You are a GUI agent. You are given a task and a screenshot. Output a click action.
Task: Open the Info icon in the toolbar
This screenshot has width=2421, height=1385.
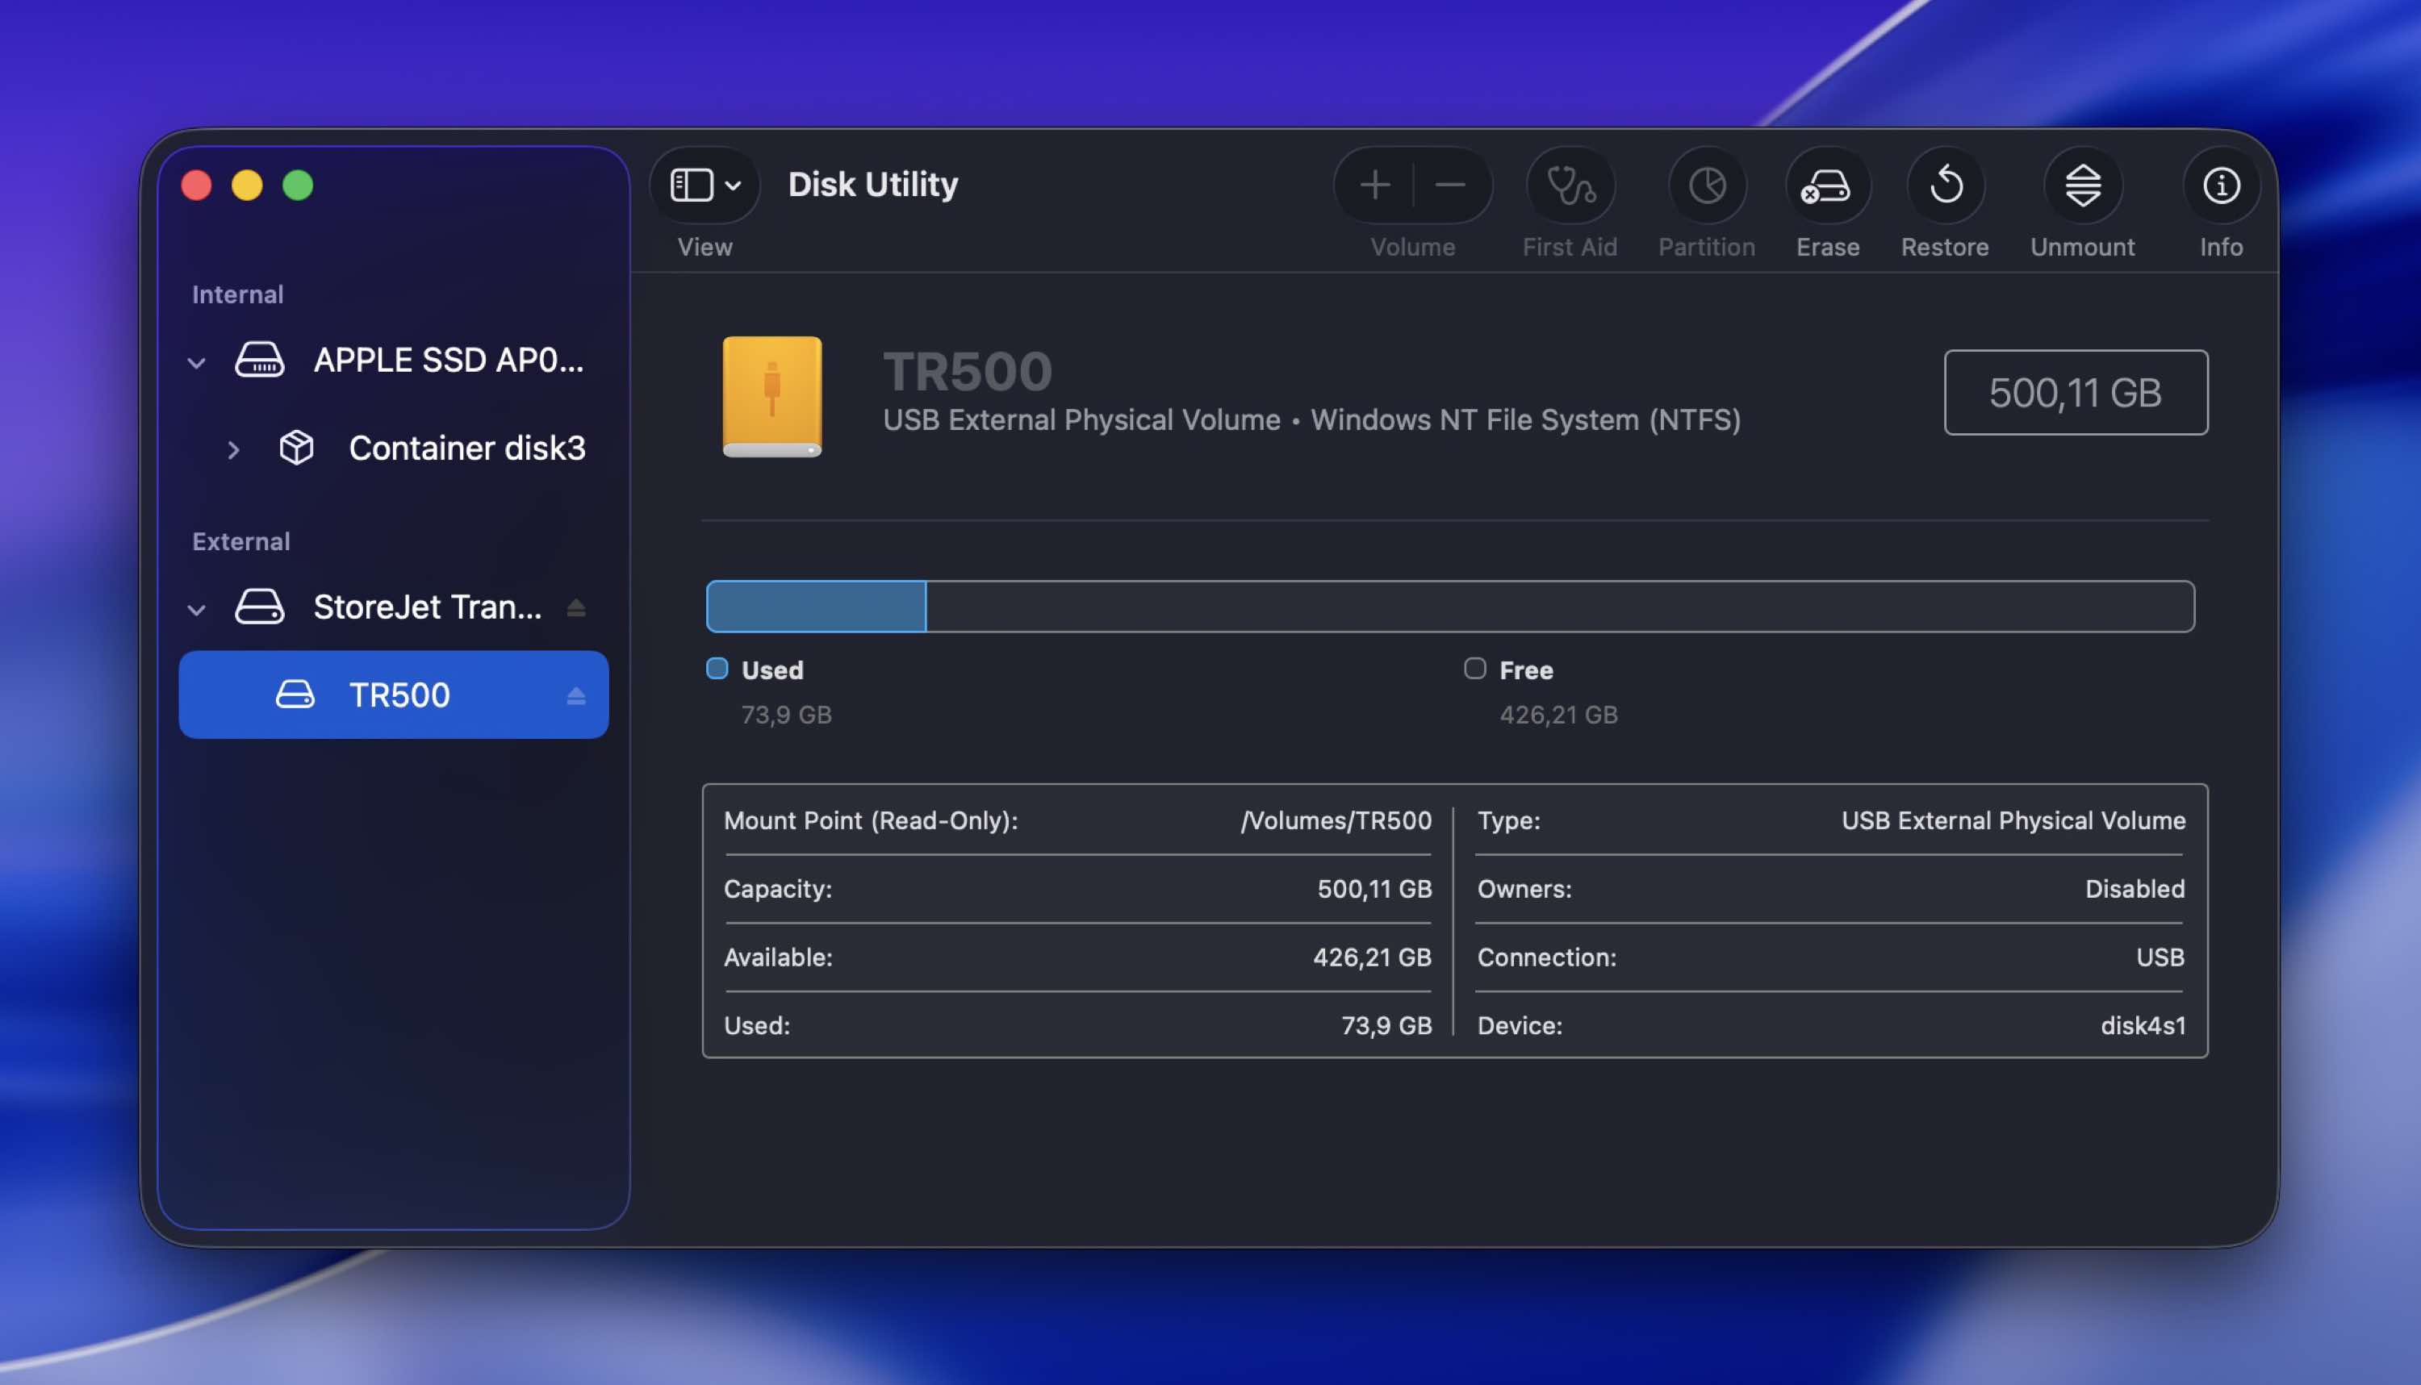pyautogui.click(x=2221, y=185)
